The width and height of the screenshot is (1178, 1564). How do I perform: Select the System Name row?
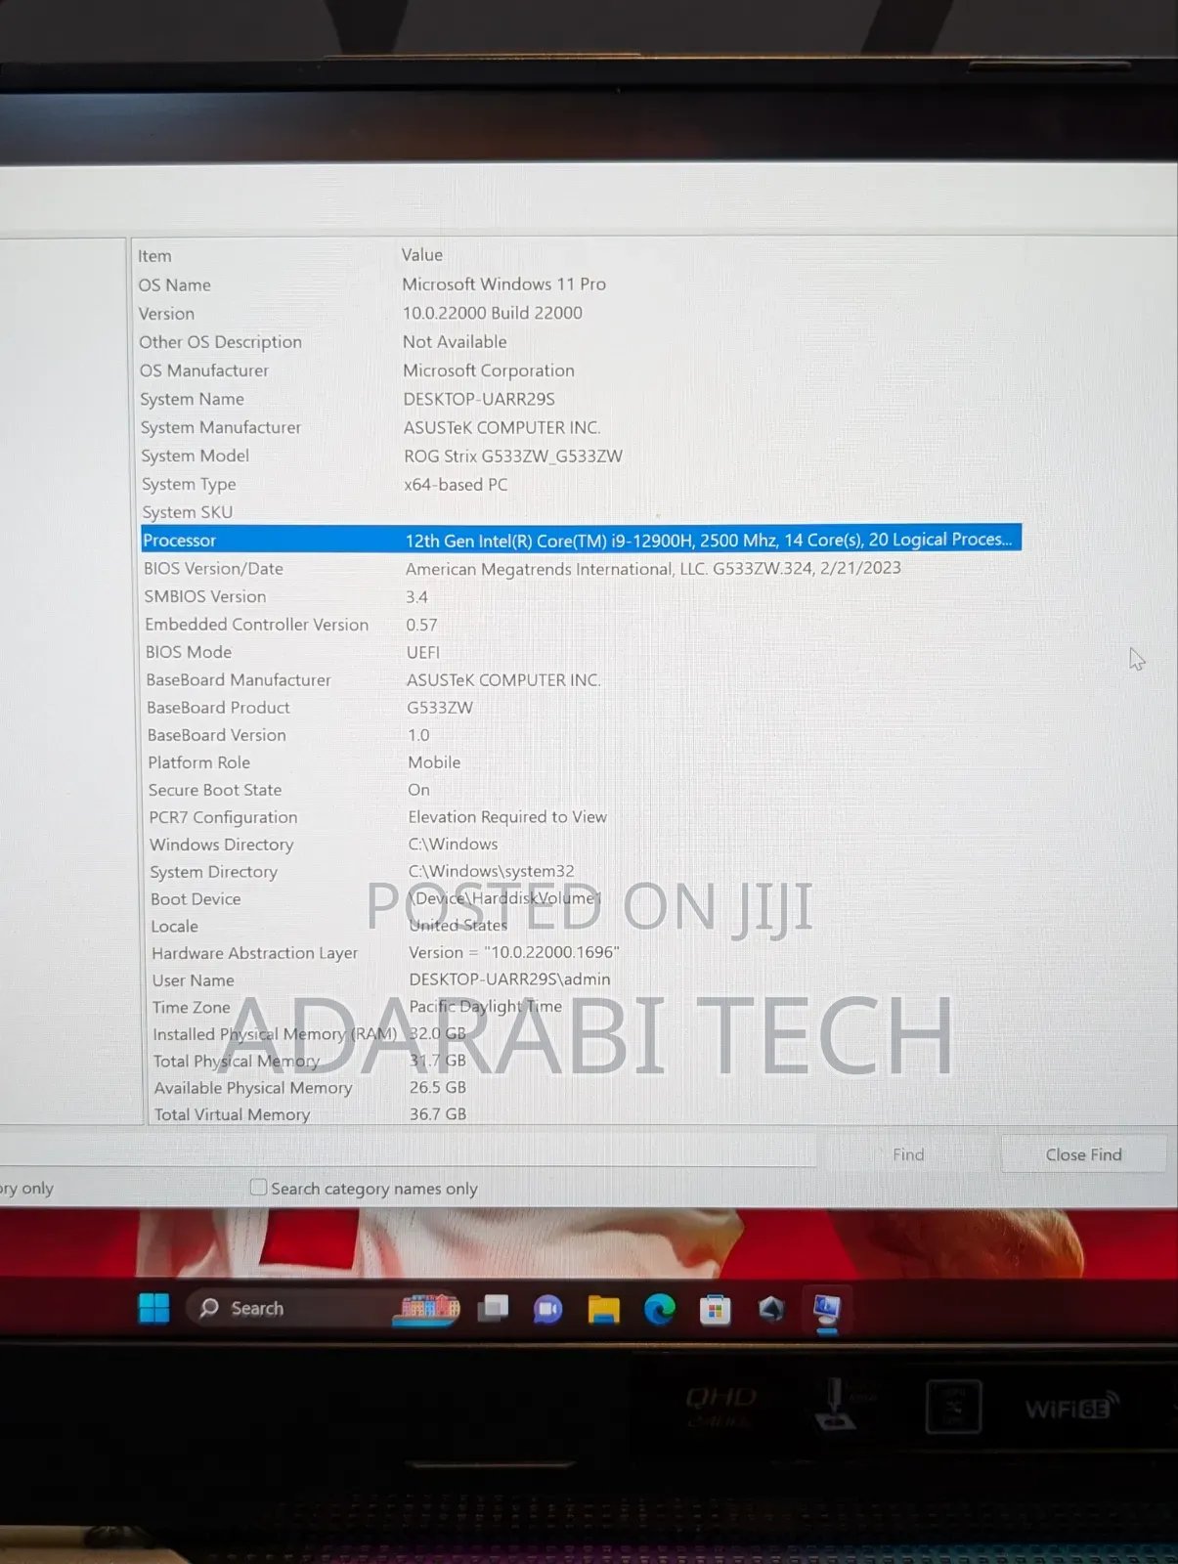pos(580,399)
